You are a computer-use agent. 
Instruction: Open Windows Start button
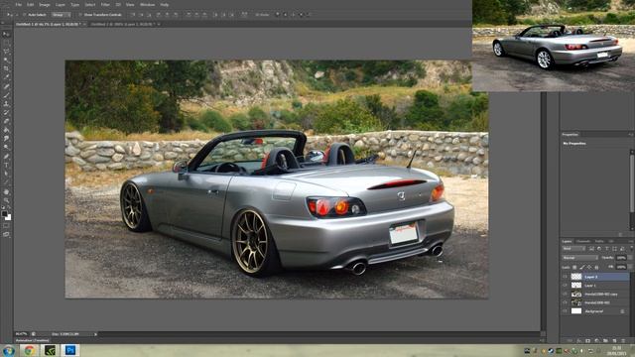pos(8,350)
